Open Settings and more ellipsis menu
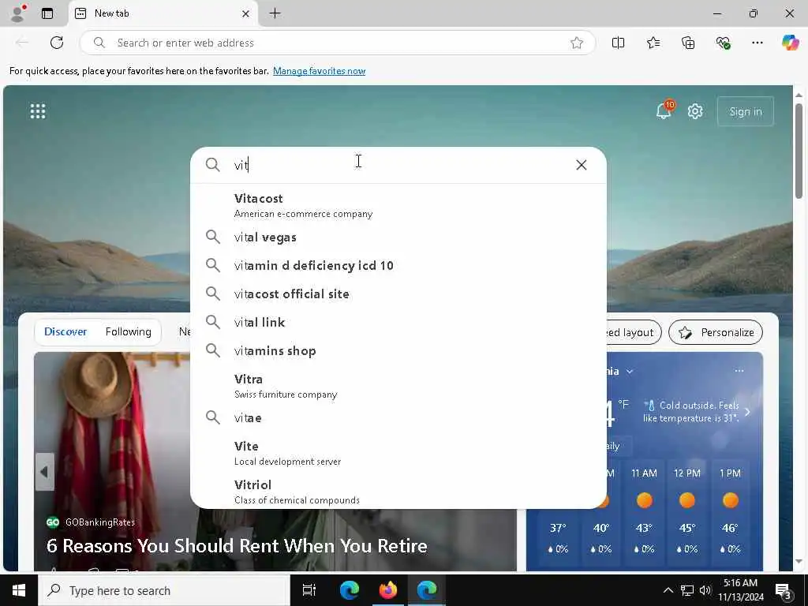Screen dimensions: 808x606 (757, 43)
